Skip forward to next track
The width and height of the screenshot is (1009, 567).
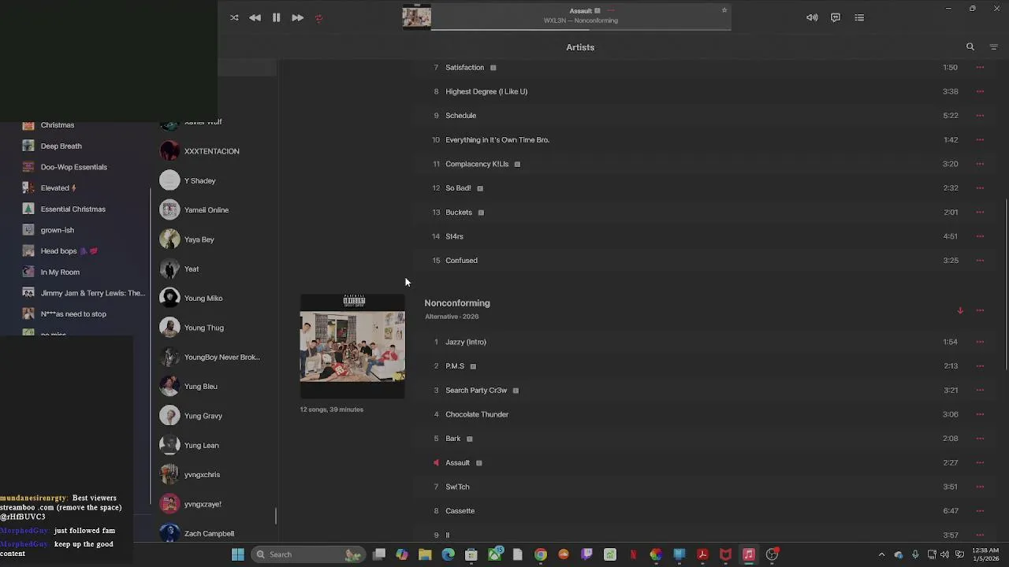pyautogui.click(x=297, y=17)
